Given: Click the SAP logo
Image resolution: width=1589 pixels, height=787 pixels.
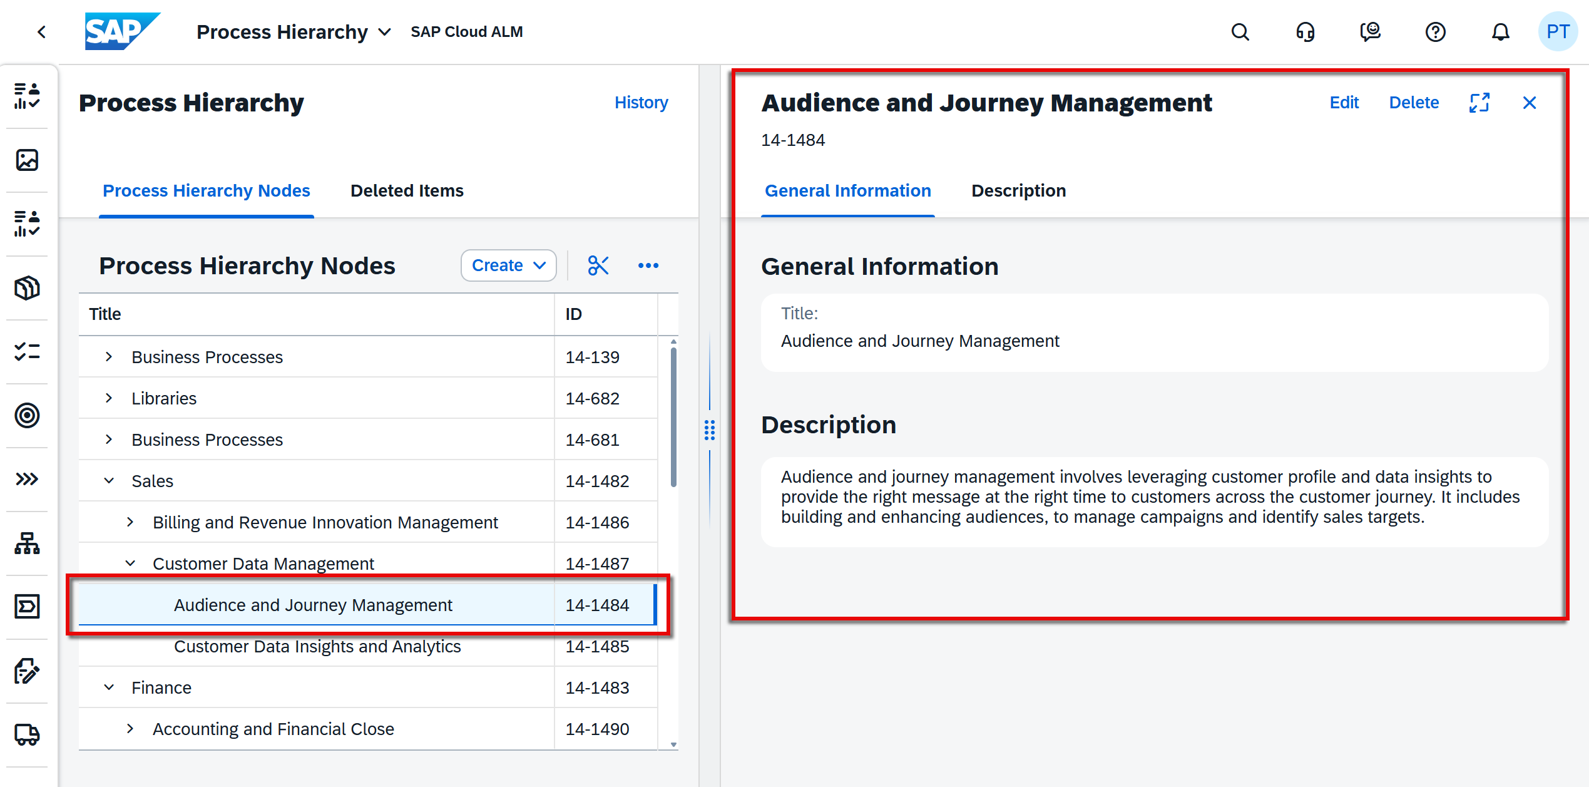Looking at the screenshot, I should tap(122, 31).
